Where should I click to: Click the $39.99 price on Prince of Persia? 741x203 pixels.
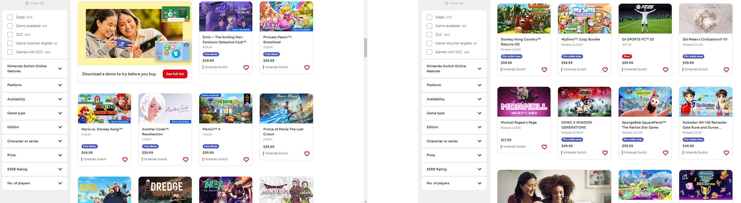coord(269,147)
